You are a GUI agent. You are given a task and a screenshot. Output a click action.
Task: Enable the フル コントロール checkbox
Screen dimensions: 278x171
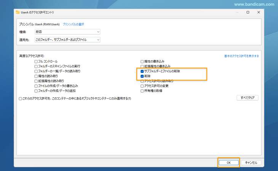tap(36, 61)
